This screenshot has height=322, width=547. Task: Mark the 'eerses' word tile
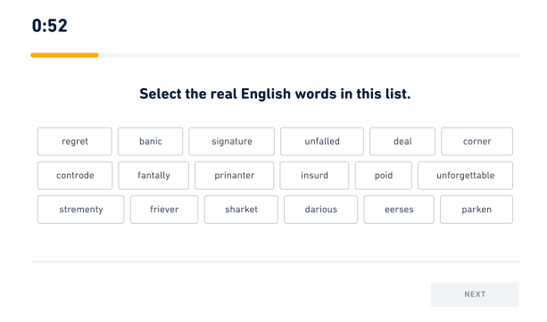(399, 210)
